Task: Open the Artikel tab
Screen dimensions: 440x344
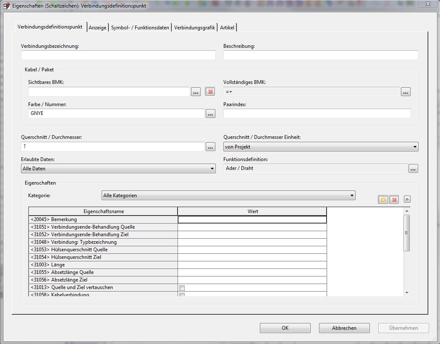Action: [x=227, y=27]
